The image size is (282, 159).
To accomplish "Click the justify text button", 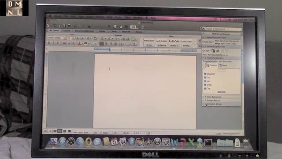I will (x=115, y=44).
